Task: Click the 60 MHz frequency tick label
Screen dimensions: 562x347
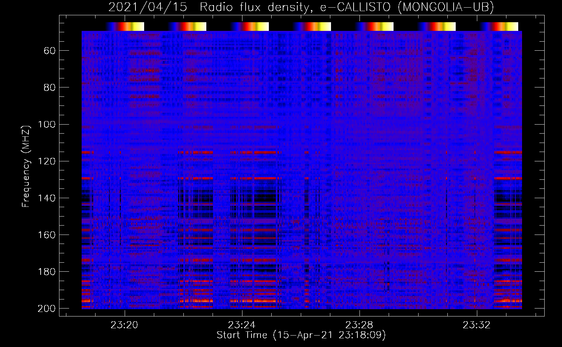Action: (x=50, y=51)
